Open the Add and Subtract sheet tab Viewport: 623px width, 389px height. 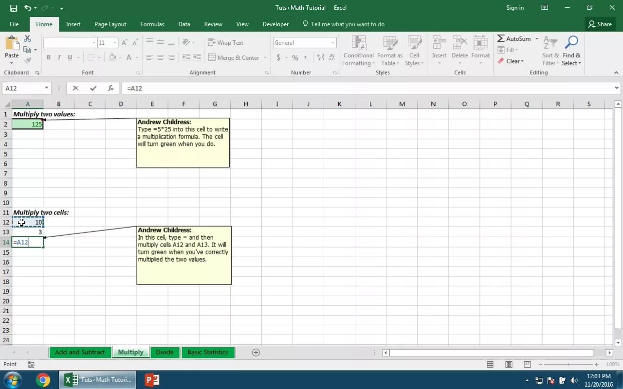pyautogui.click(x=80, y=353)
